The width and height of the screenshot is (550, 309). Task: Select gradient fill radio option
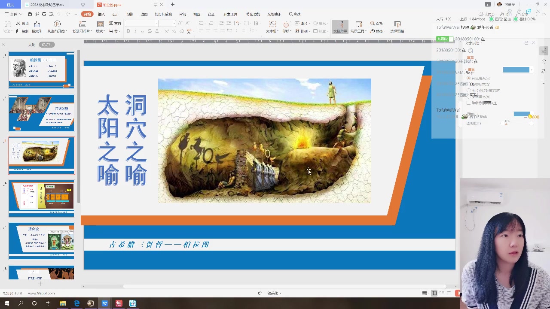[x=469, y=85]
